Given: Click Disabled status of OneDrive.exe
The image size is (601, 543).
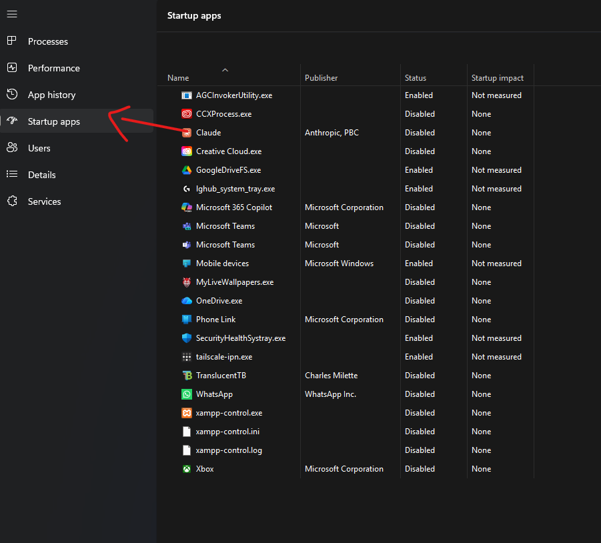Looking at the screenshot, I should [x=420, y=301].
